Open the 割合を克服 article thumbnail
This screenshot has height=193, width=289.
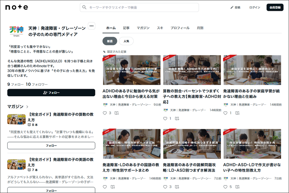click(192, 70)
